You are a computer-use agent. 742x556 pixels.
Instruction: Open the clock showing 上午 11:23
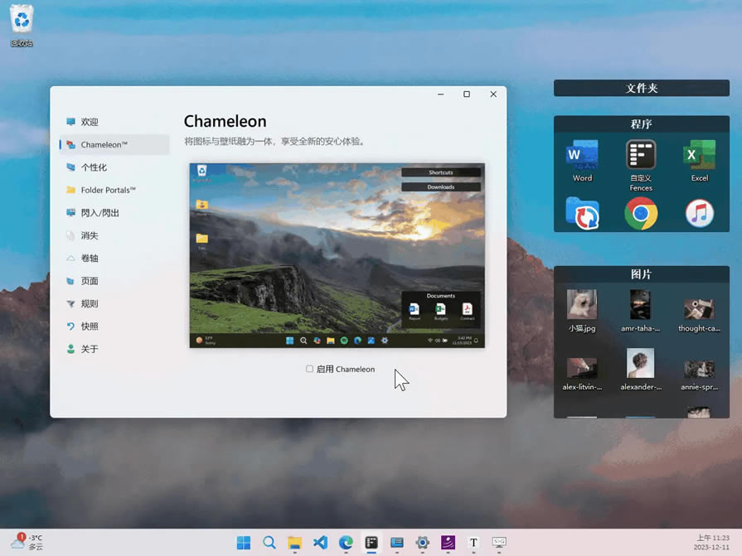[712, 542]
